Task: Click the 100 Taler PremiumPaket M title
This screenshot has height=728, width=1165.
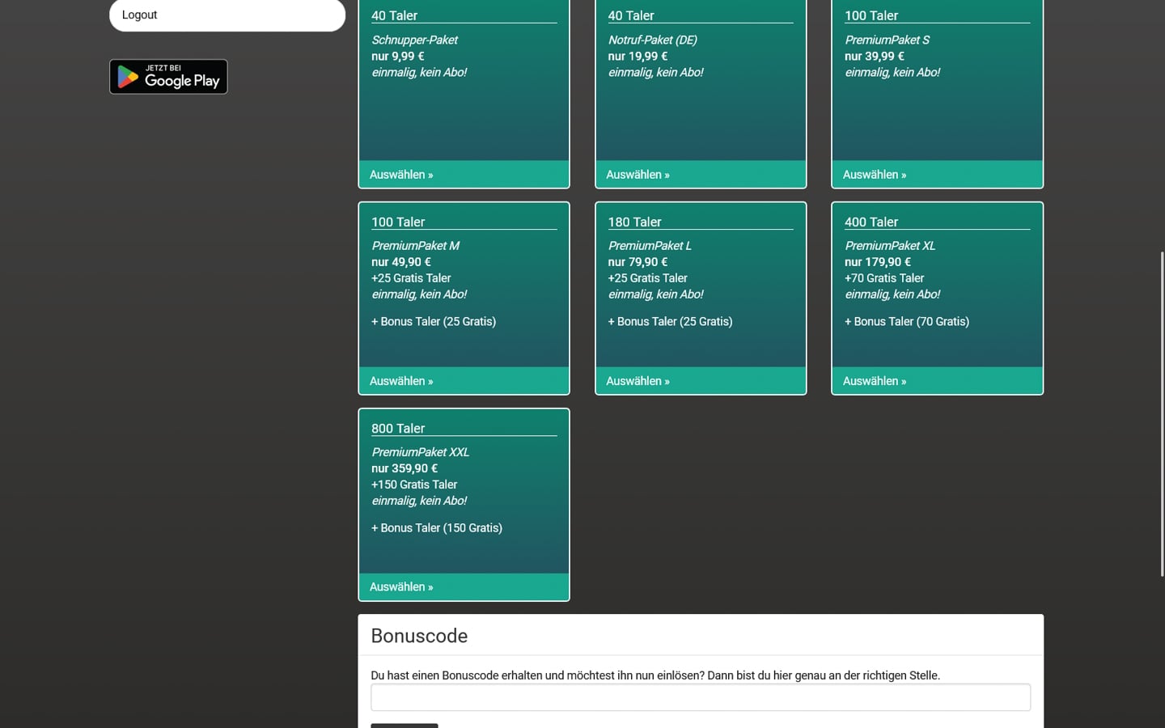Action: (x=398, y=222)
